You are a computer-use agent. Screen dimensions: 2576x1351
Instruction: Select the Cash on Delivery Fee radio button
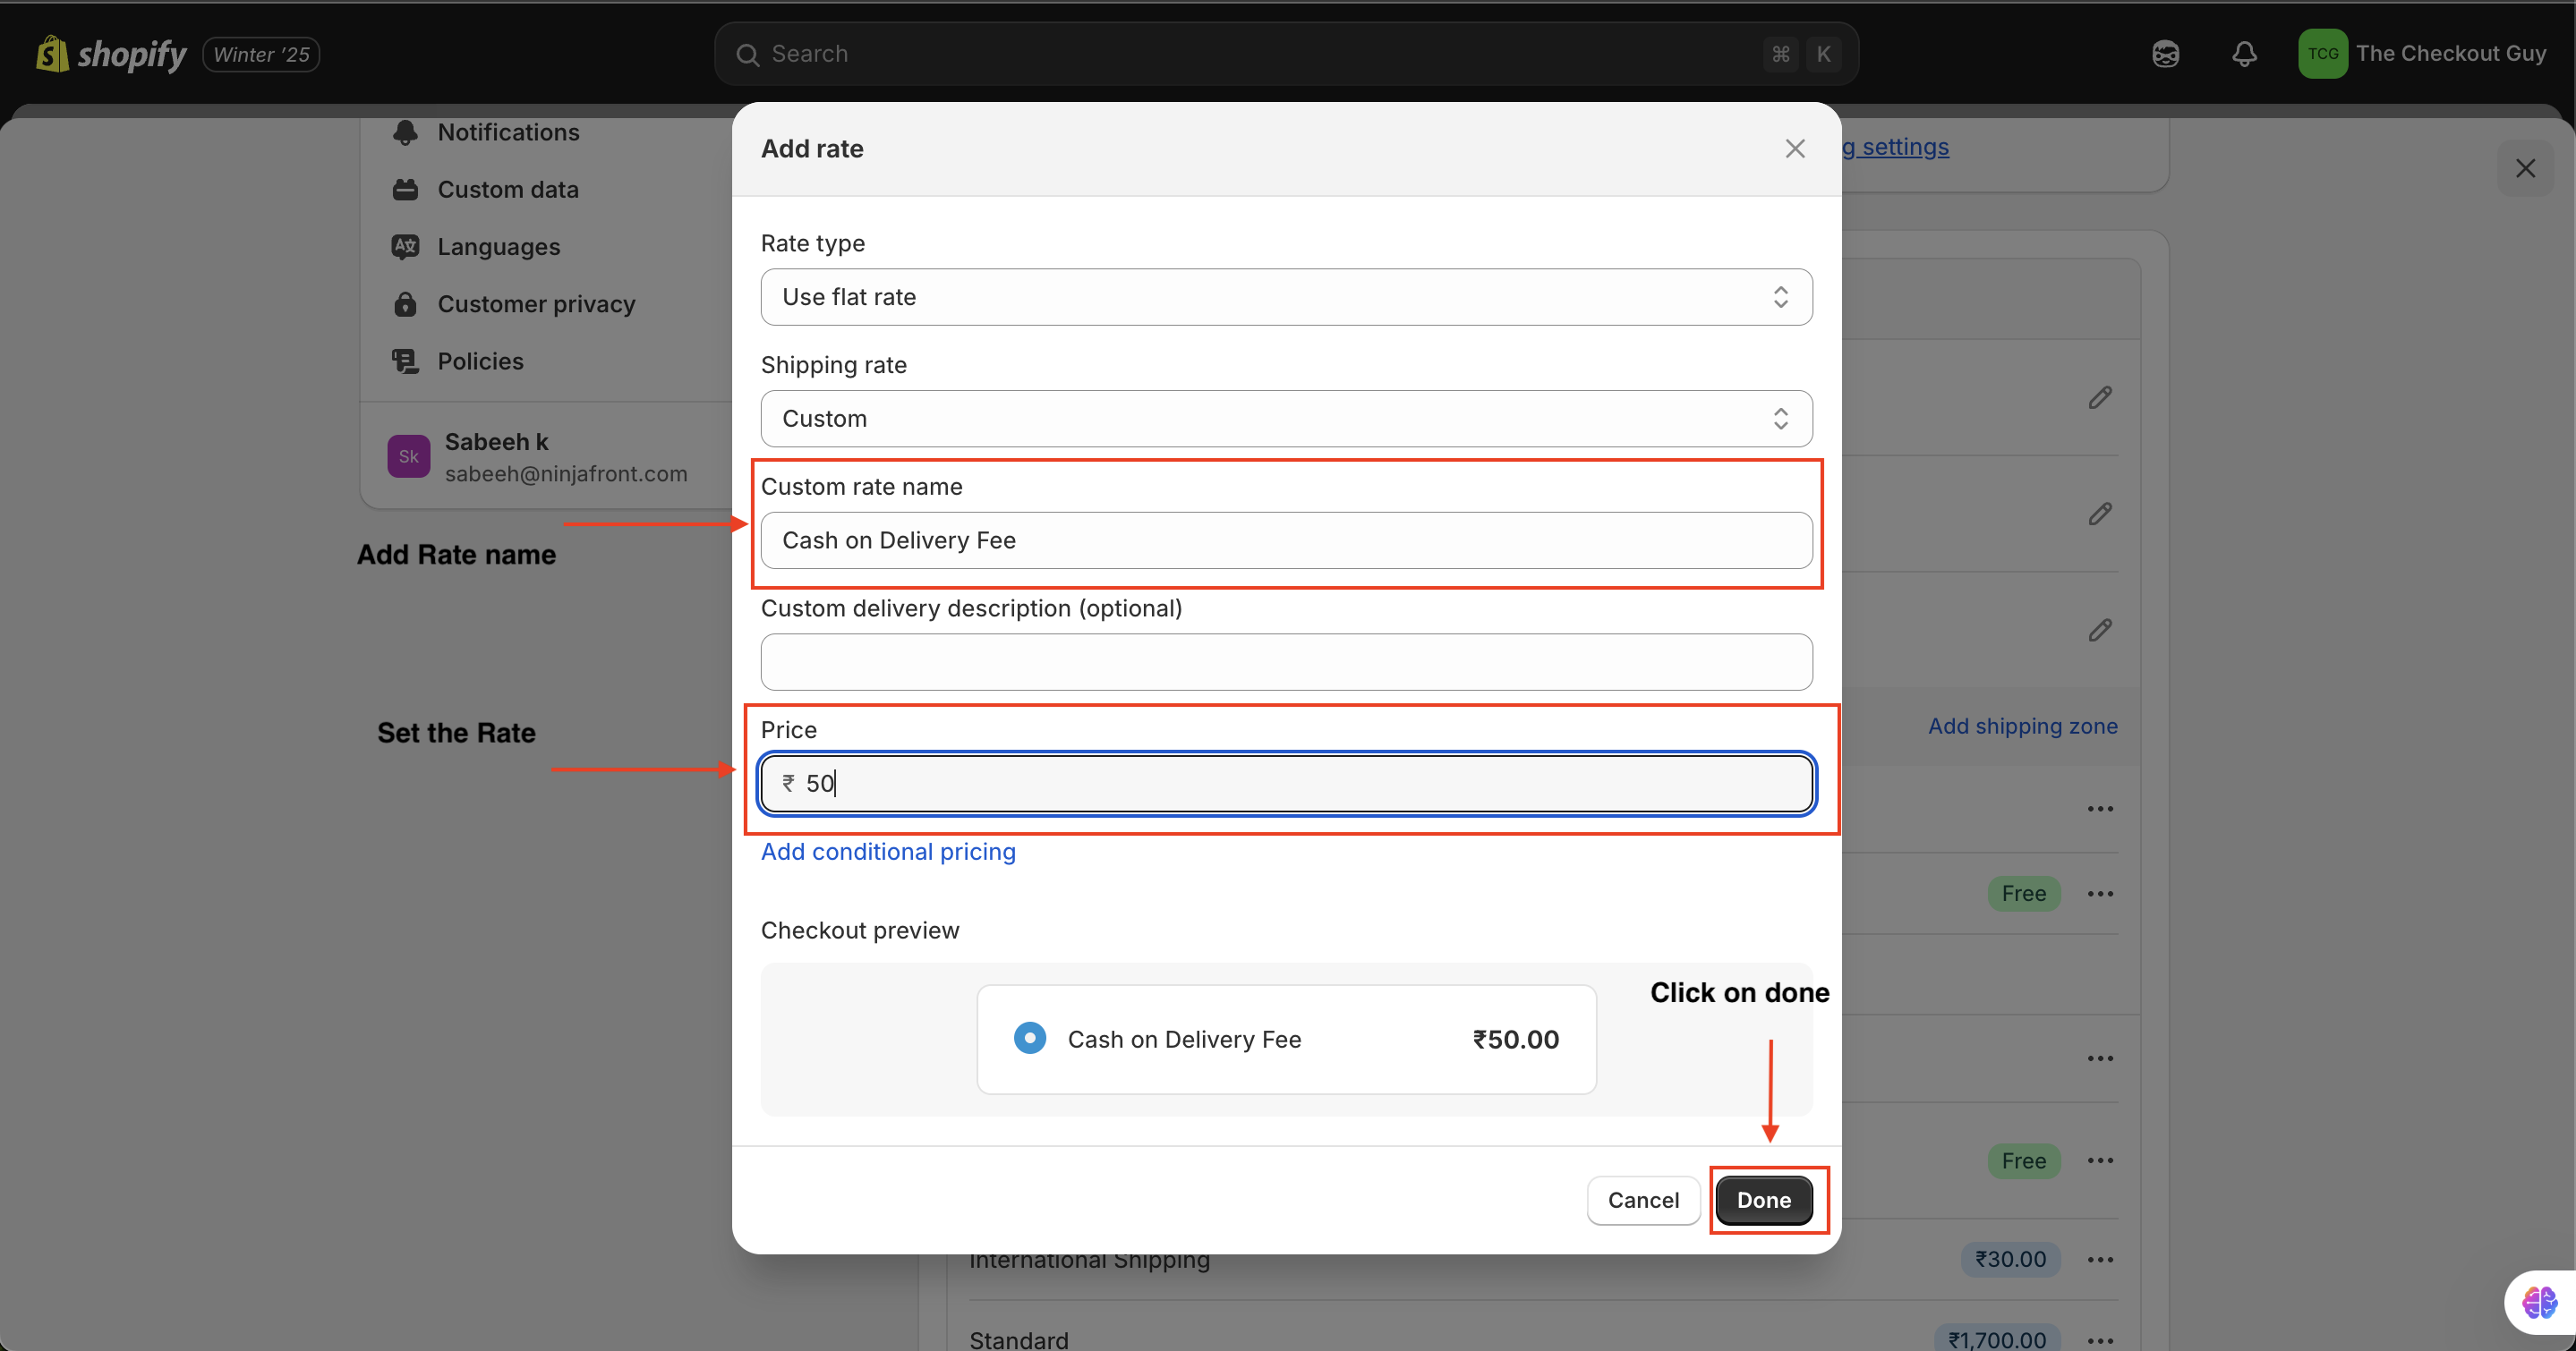[x=1029, y=1038]
